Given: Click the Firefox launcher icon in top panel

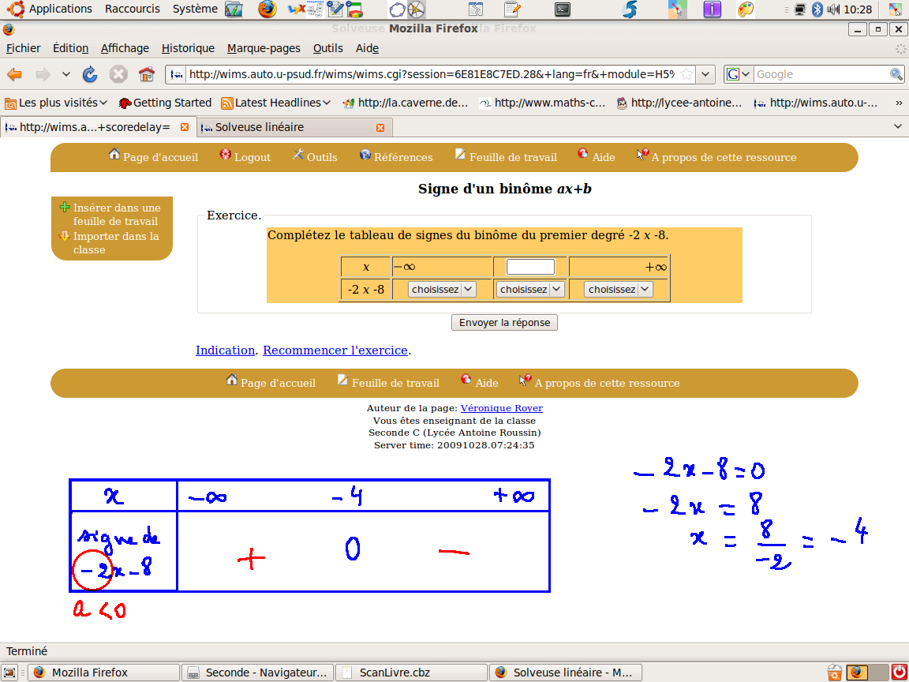Looking at the screenshot, I should (267, 9).
